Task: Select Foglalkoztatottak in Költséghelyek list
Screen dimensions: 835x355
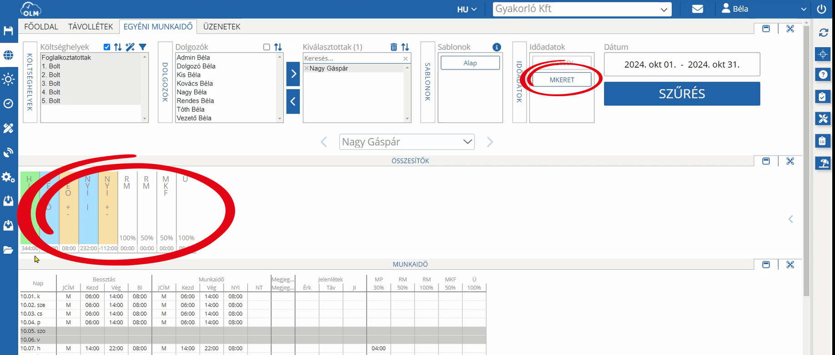Action: tap(66, 58)
